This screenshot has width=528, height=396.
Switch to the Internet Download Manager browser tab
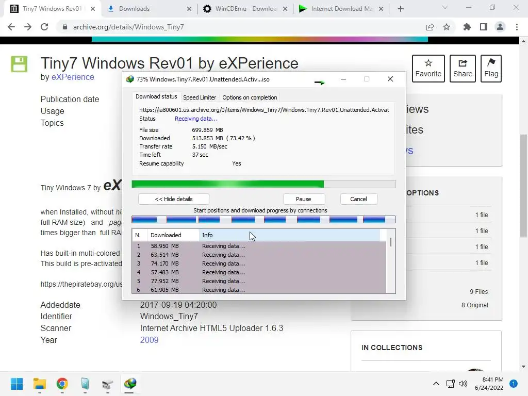pos(341,9)
